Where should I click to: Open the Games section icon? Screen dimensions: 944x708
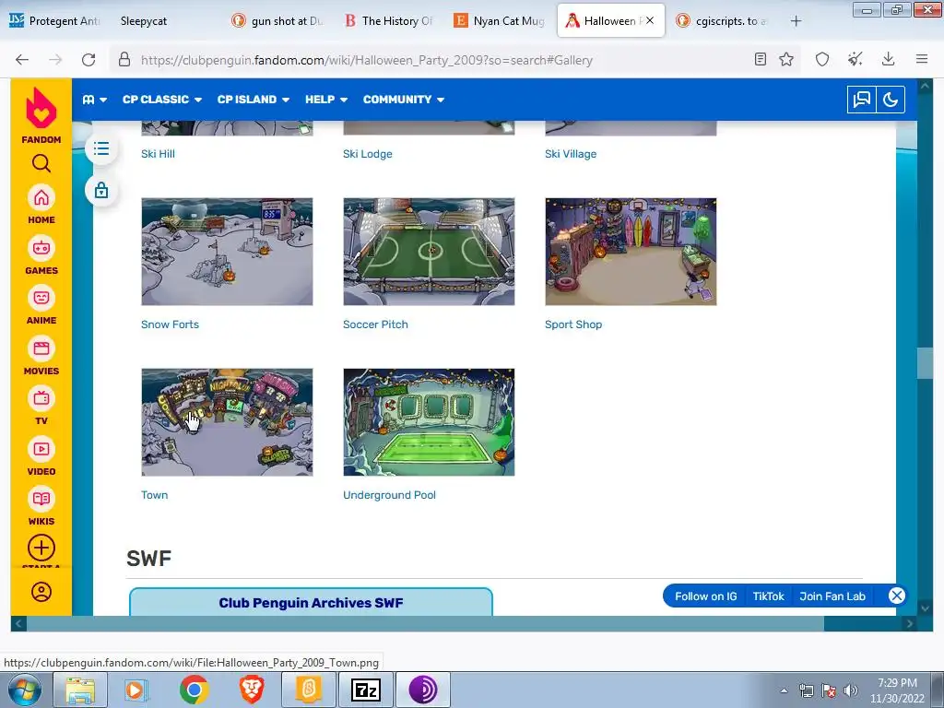(41, 247)
